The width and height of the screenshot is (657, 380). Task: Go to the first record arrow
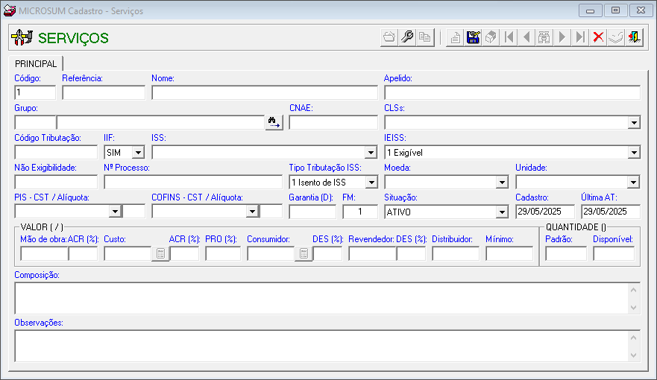tap(509, 37)
